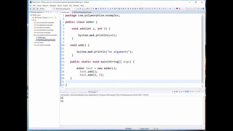The width and height of the screenshot is (233, 131).
Task: Collapse the com.polymorphism.examples package
Action: click(x=33, y=35)
